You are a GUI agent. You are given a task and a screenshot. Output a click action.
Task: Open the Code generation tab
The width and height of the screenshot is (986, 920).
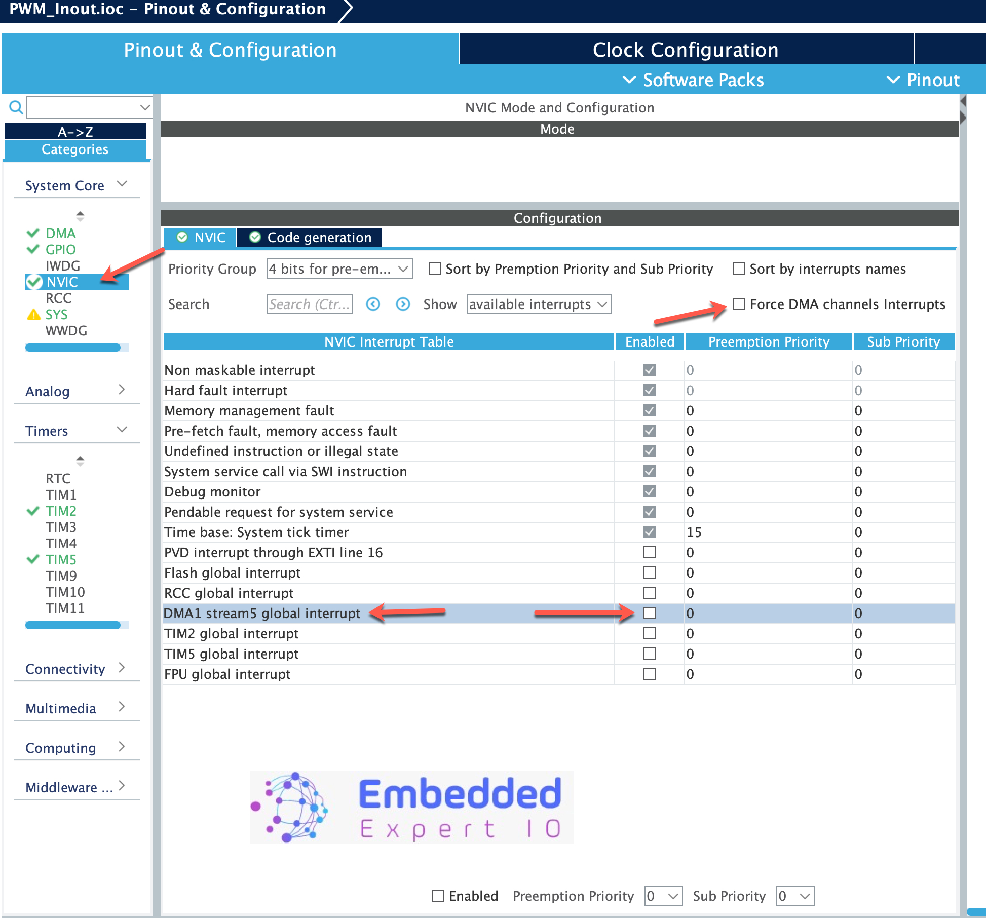point(319,237)
